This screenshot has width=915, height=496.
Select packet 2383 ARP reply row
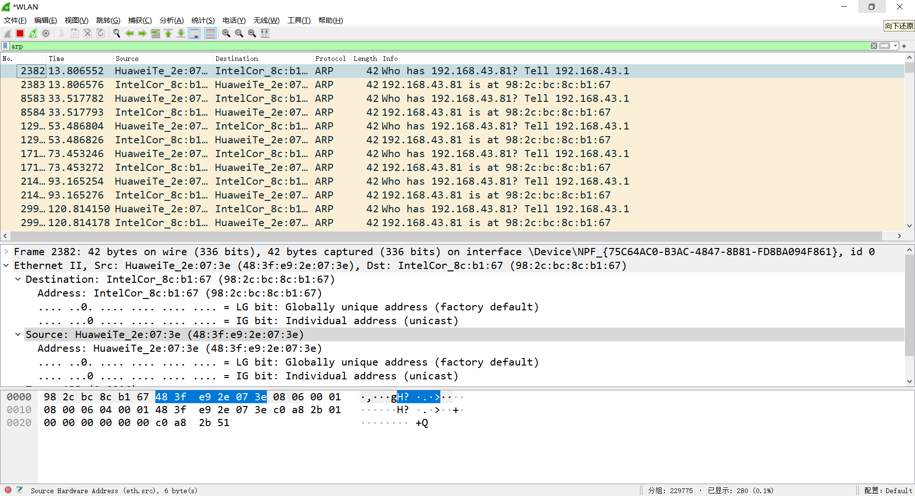(452, 85)
